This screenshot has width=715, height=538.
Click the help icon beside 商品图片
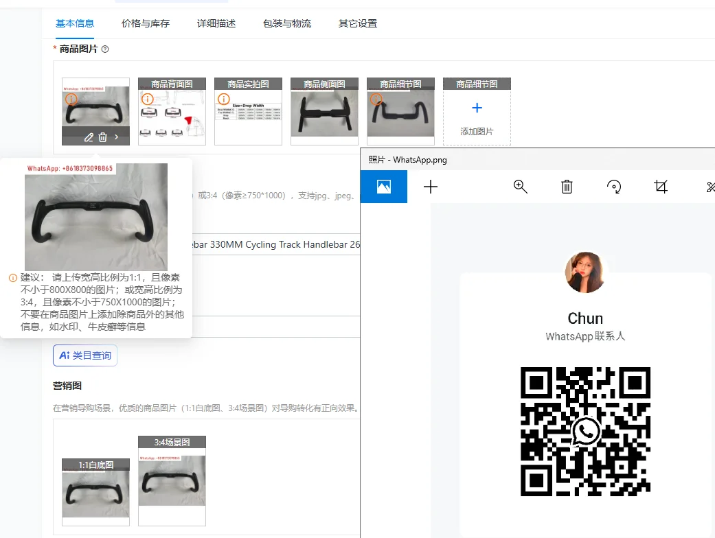(105, 49)
